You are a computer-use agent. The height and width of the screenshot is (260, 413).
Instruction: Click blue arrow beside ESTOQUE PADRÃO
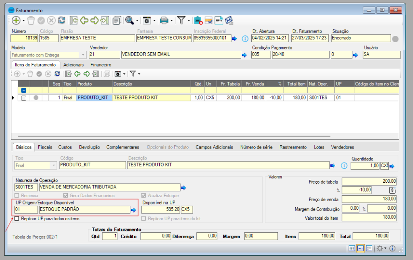coord(133,210)
